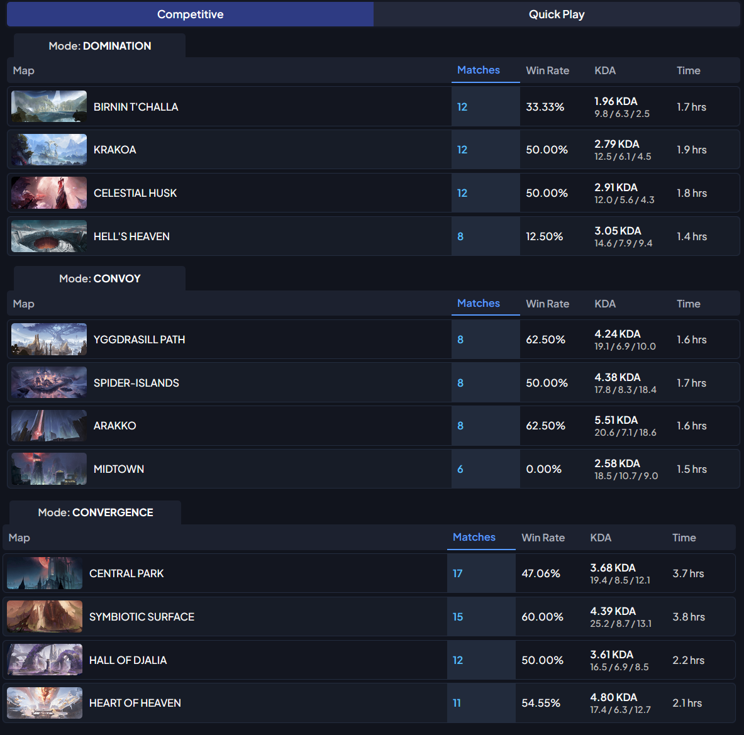Click the SYMBIOTIC SURFACE map name
744x735 pixels.
[142, 617]
